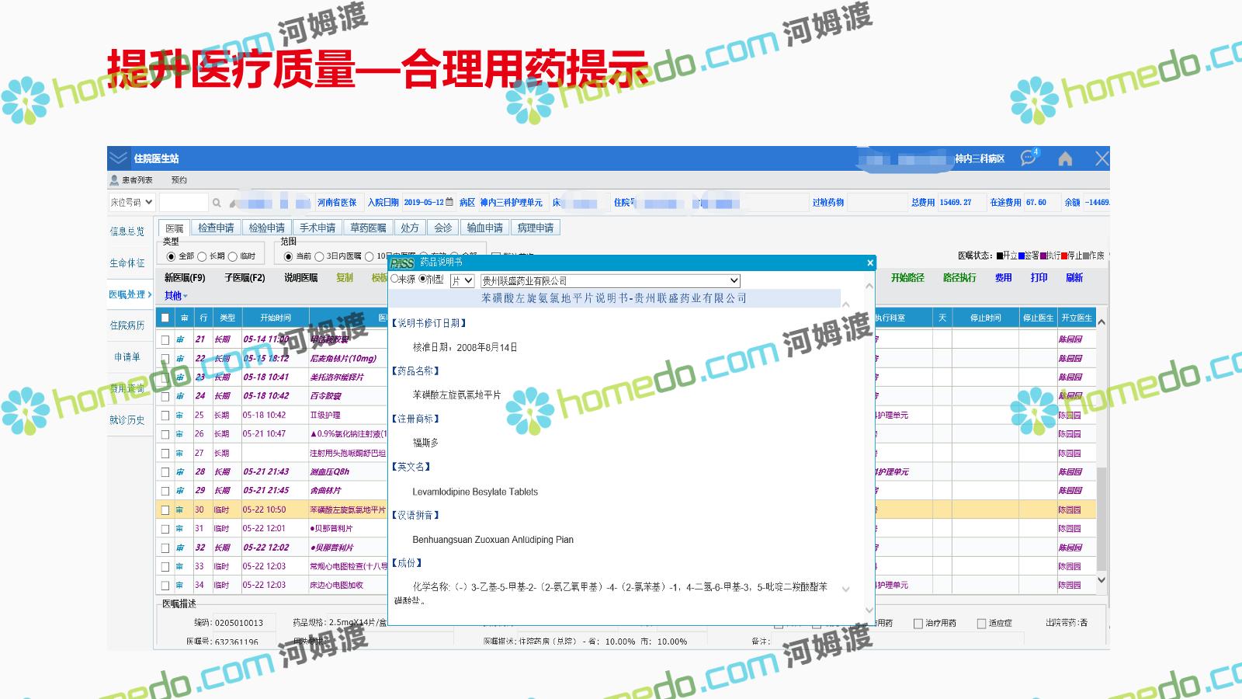Click the order table scrollbar down arrow

[x=1101, y=580]
